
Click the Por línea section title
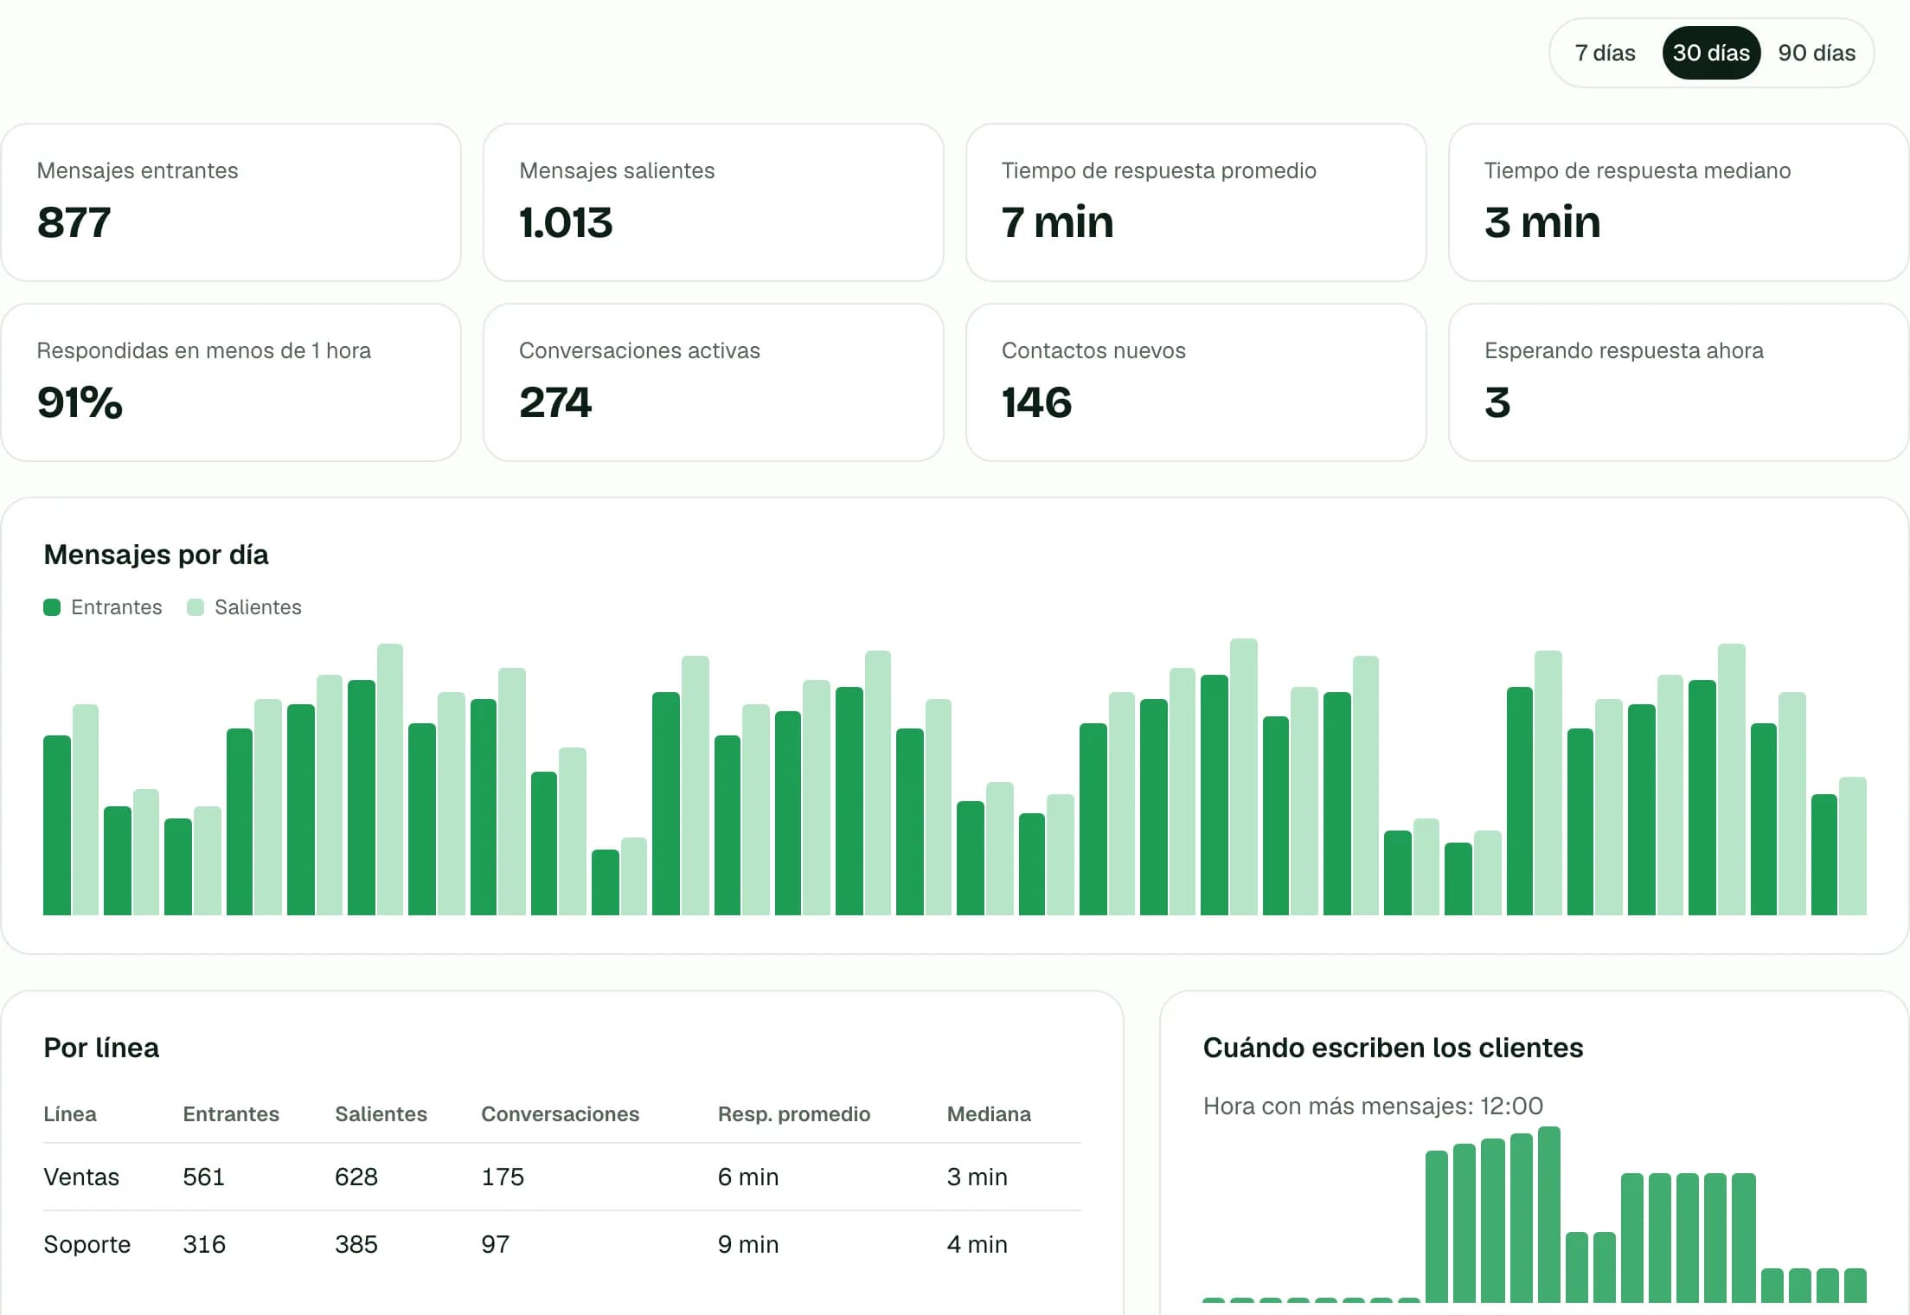click(101, 1048)
